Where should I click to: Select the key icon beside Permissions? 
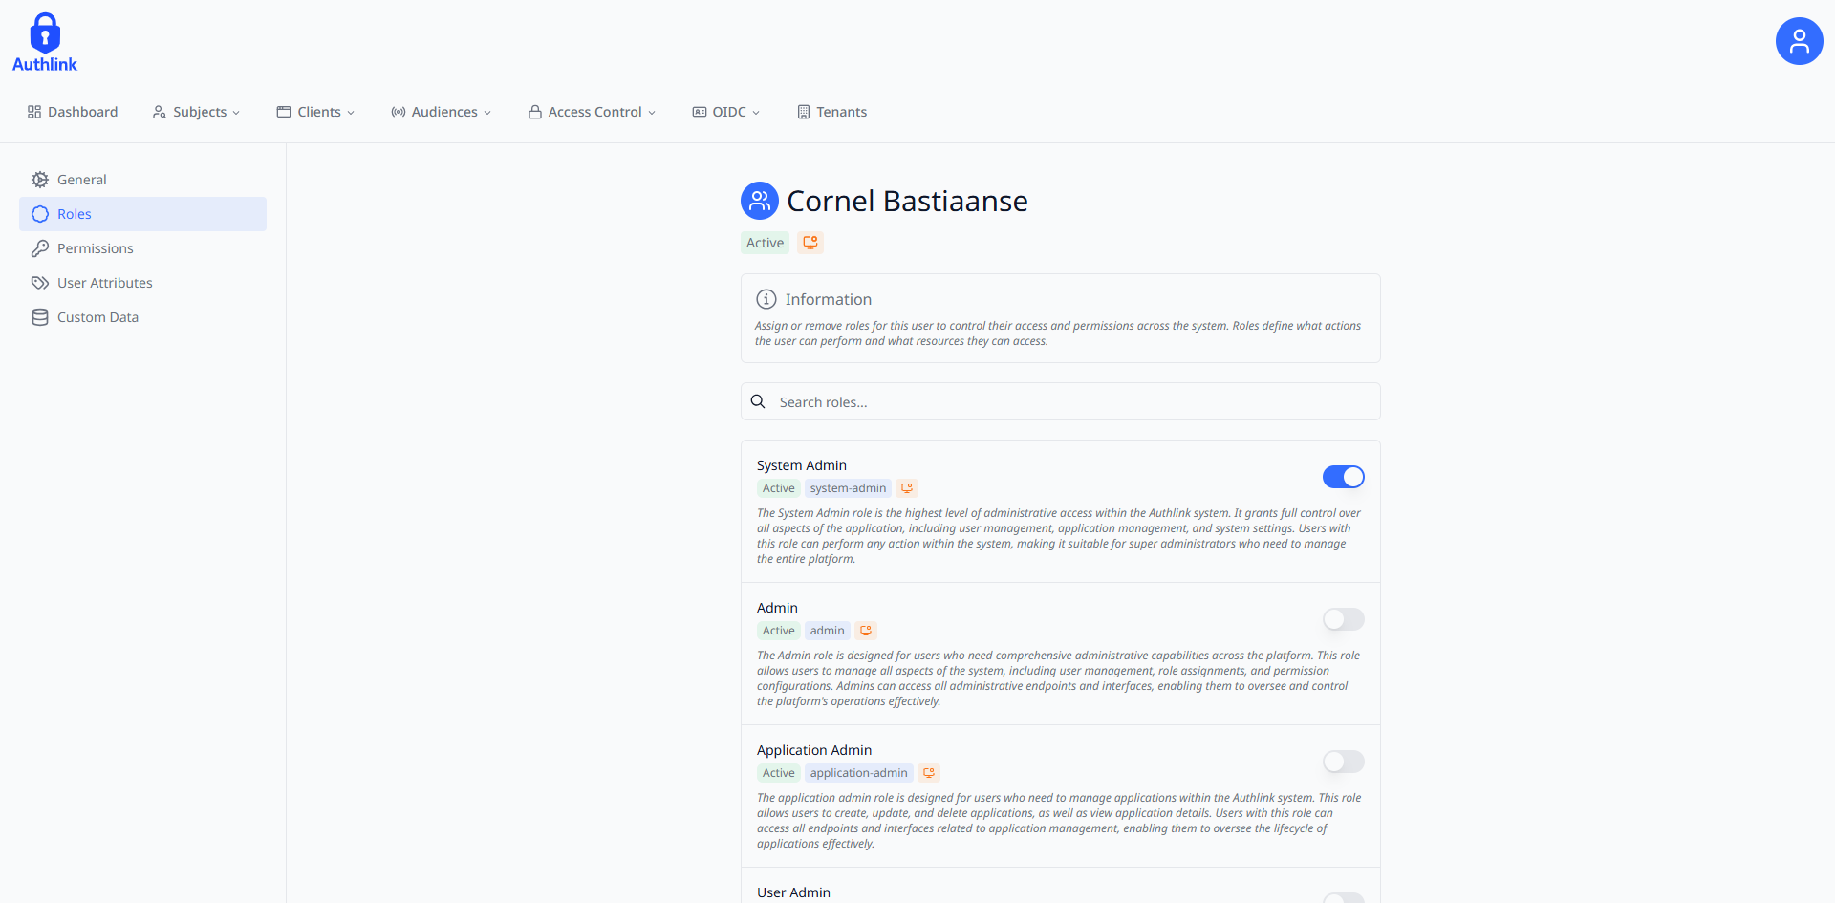point(39,248)
